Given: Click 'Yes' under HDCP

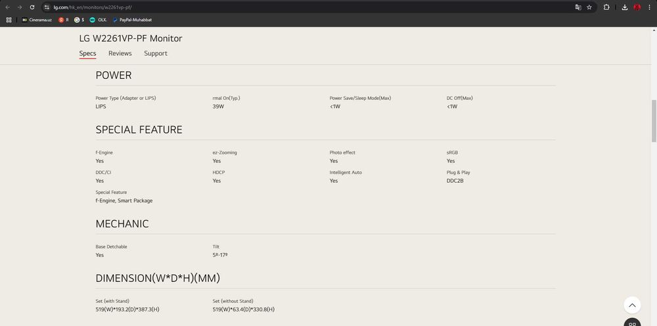Looking at the screenshot, I should click(217, 181).
